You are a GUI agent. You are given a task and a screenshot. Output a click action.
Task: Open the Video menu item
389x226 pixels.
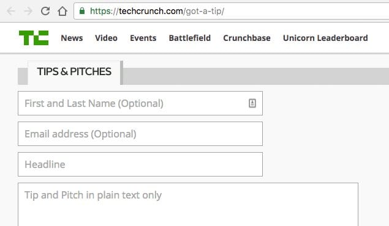click(106, 38)
